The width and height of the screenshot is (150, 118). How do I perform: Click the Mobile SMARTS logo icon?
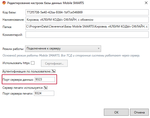4,3
